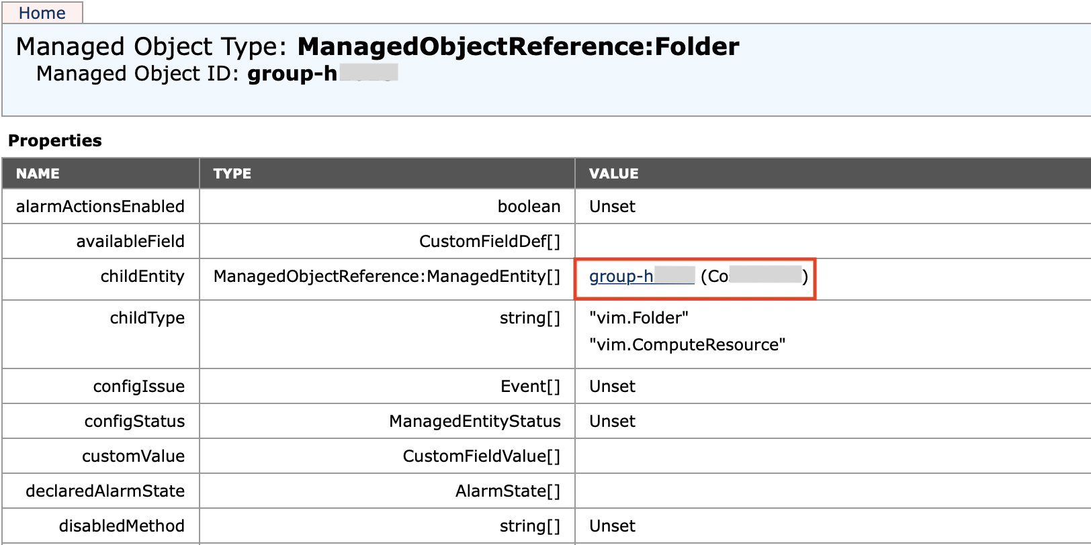
Task: Select the availableField property name
Action: (130, 242)
